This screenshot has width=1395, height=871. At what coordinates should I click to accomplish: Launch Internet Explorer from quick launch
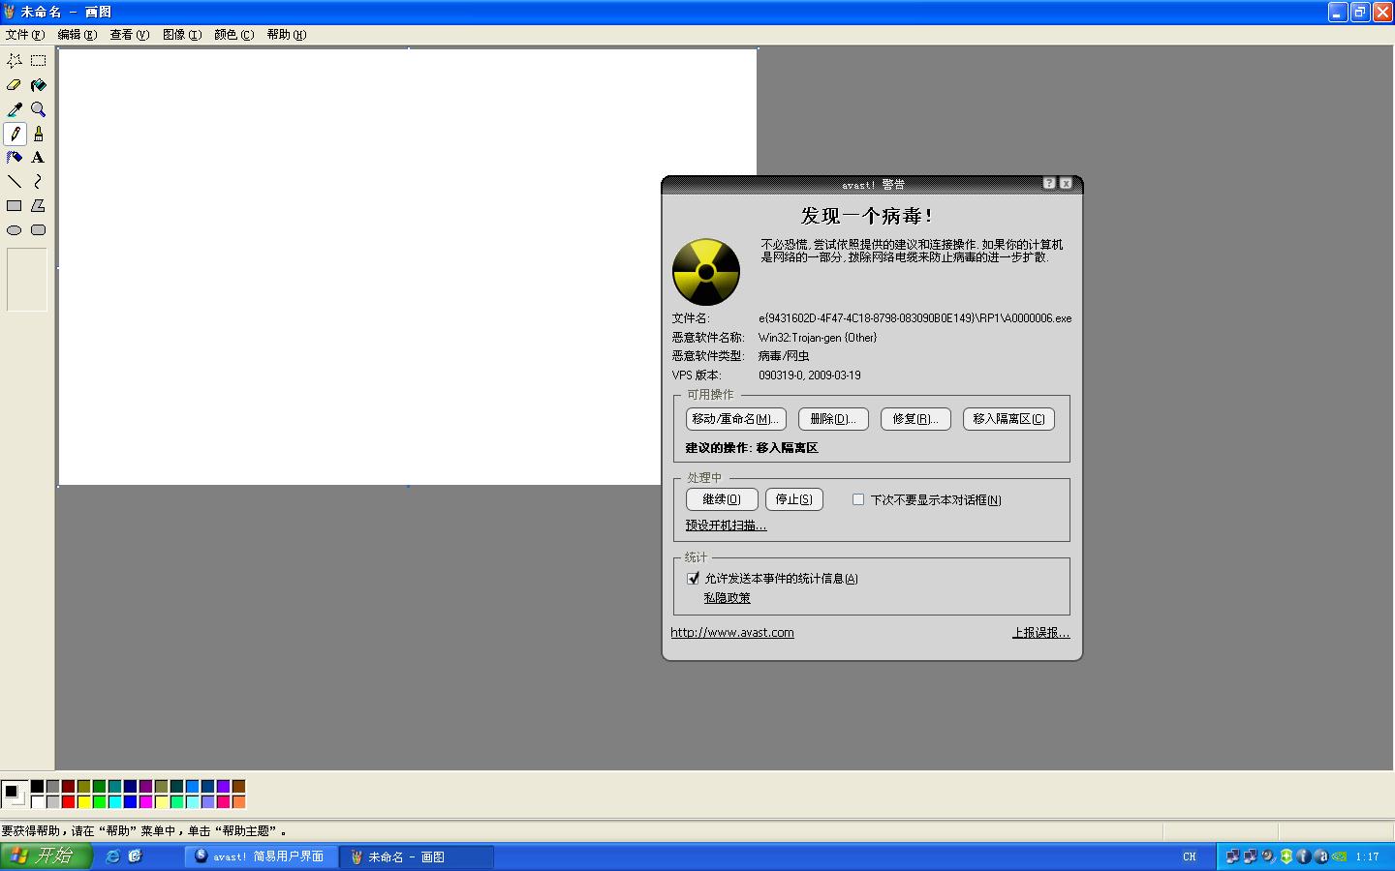pos(113,856)
